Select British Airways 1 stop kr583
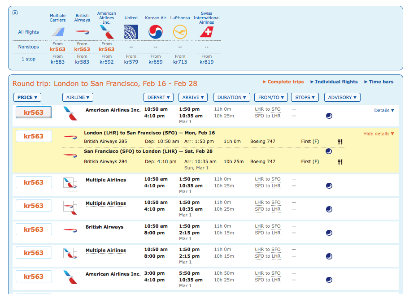 point(82,62)
